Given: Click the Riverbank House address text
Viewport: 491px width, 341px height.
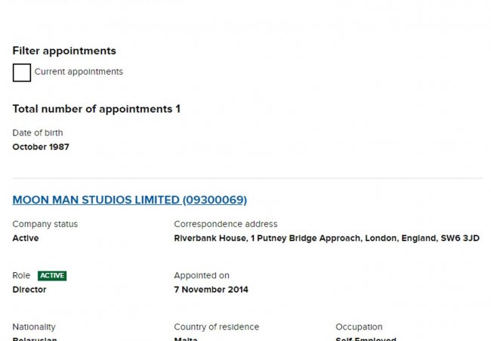Looking at the screenshot, I should [326, 238].
